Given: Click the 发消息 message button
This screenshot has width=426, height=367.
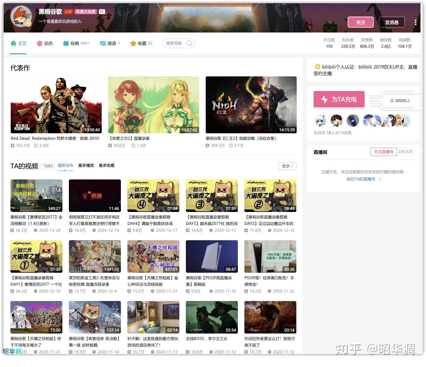Looking at the screenshot, I should tap(392, 22).
